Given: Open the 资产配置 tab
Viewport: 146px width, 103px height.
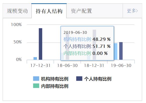Looking at the screenshot, I should (x=82, y=11).
